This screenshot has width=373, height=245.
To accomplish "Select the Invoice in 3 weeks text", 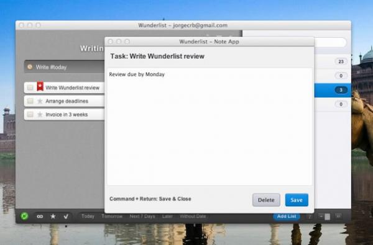I will coord(67,114).
